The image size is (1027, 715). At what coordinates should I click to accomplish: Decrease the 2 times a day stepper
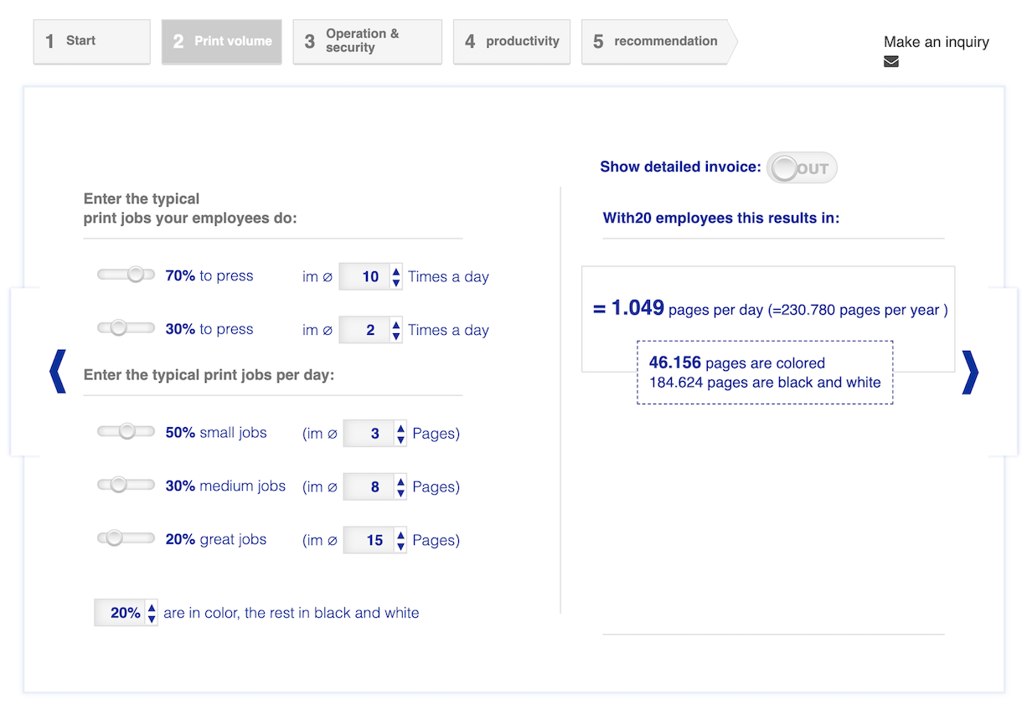click(396, 336)
